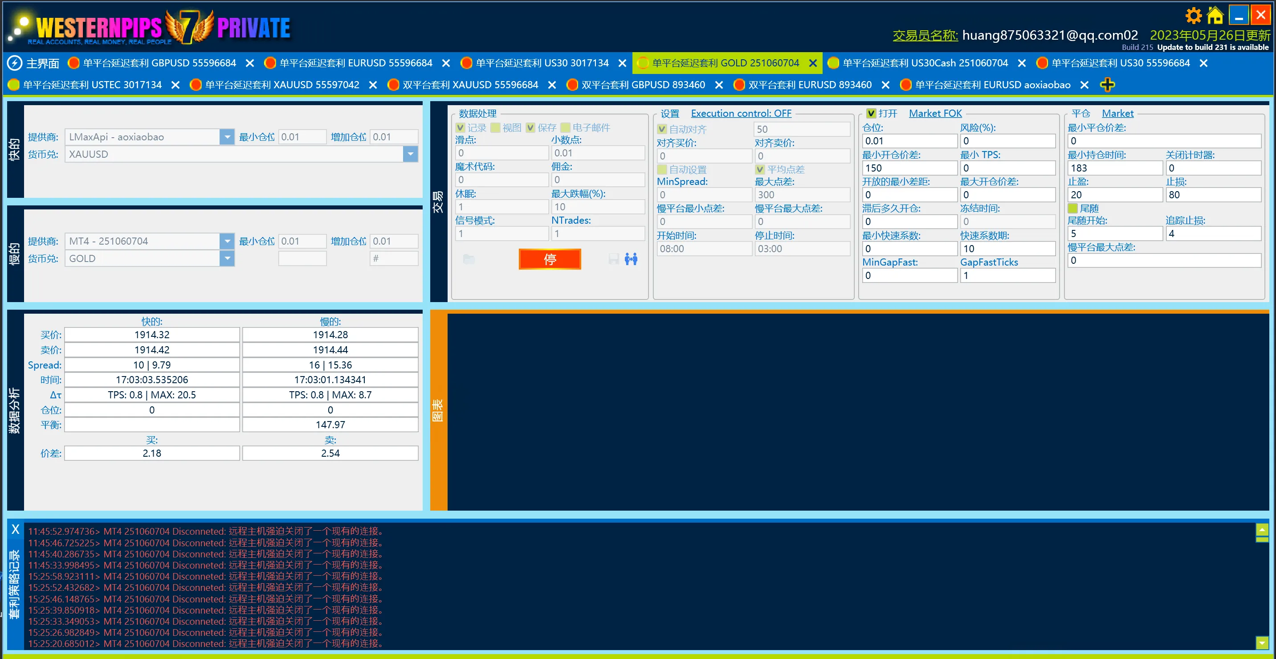Switch to 单平台延迟套利 US30Cash 251060704 tab
The height and width of the screenshot is (659, 1276).
pyautogui.click(x=925, y=63)
